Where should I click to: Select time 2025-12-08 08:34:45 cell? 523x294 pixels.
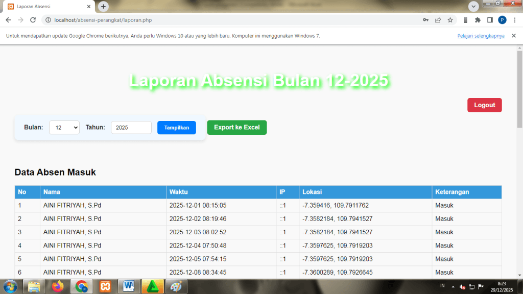point(221,273)
